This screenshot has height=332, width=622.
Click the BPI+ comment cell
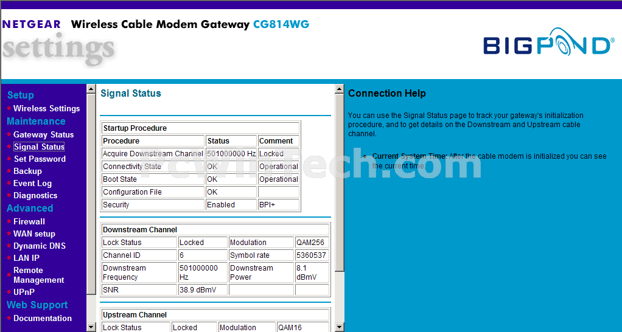pos(279,205)
